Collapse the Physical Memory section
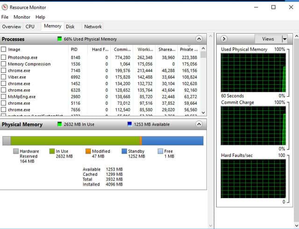This screenshot has height=229, width=299. pos(199,125)
